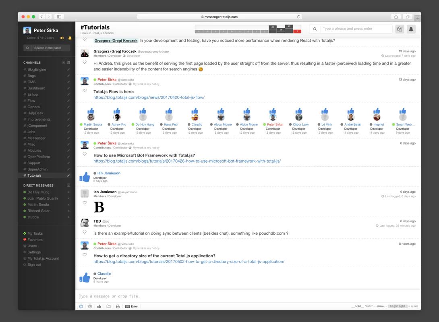Open the Users list
The width and height of the screenshot is (439, 322).
pyautogui.click(x=32, y=246)
